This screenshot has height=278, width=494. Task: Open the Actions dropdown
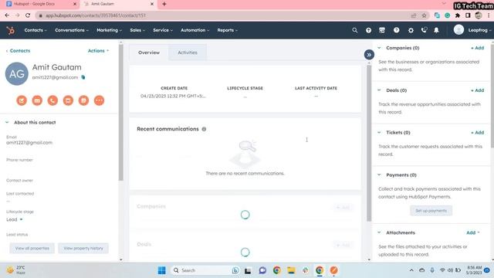98,51
